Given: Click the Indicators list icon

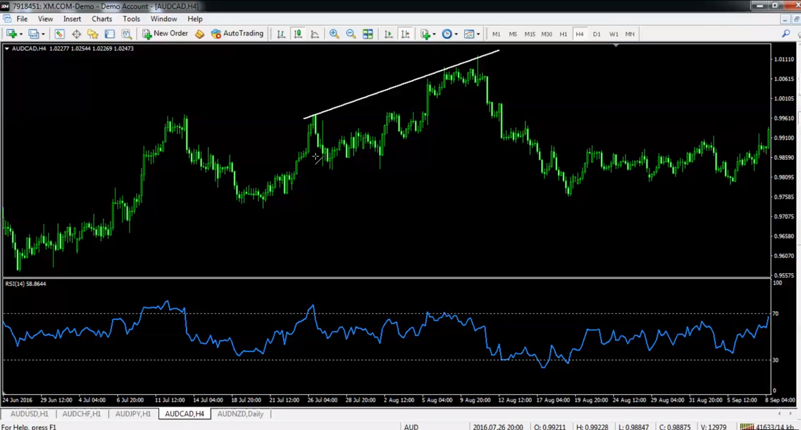Looking at the screenshot, I should tap(425, 34).
